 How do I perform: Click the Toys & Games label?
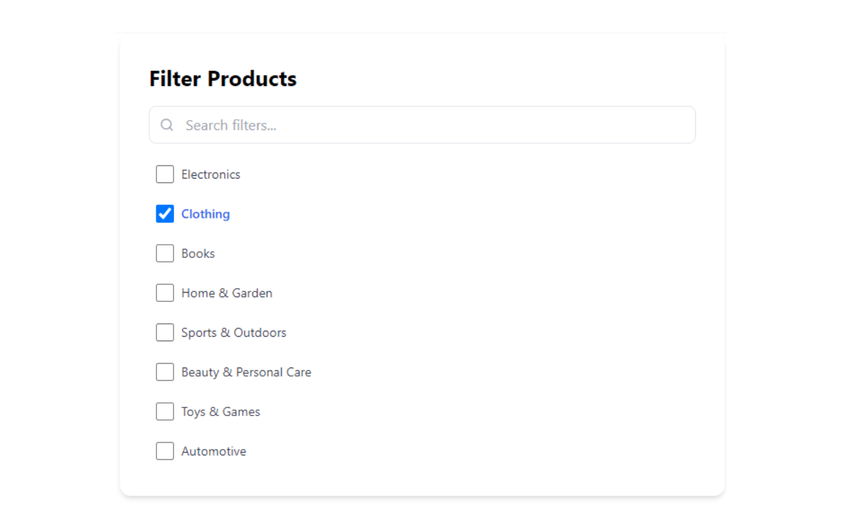[x=221, y=411]
